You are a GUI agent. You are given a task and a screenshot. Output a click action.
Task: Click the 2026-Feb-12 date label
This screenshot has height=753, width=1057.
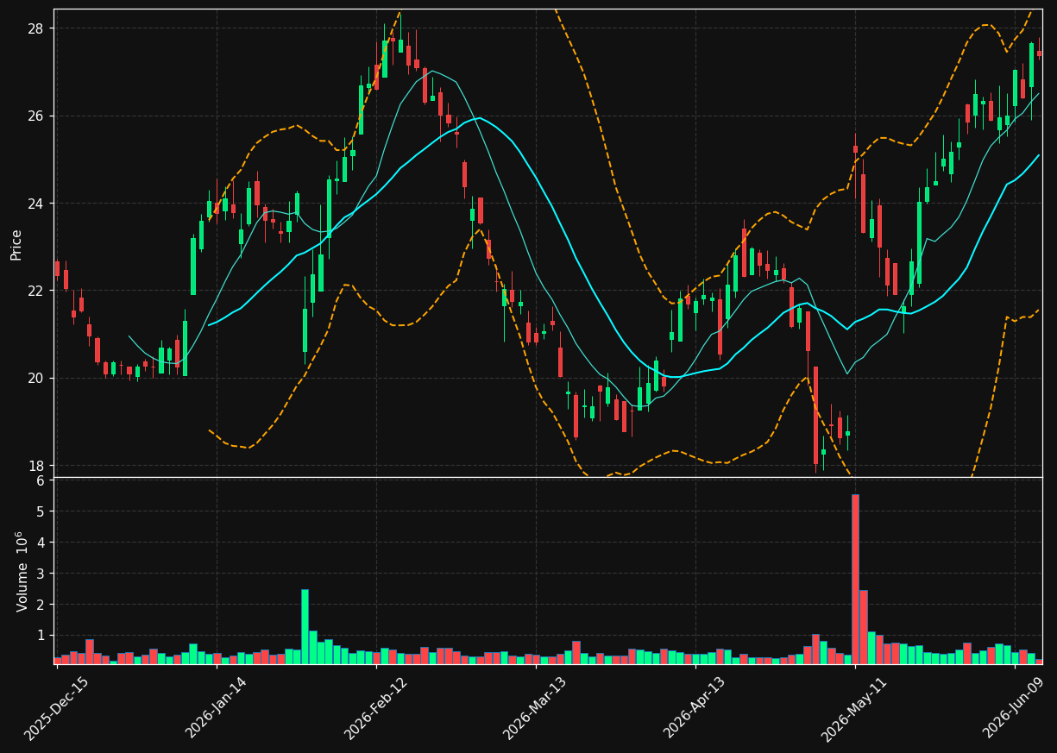[x=375, y=708]
